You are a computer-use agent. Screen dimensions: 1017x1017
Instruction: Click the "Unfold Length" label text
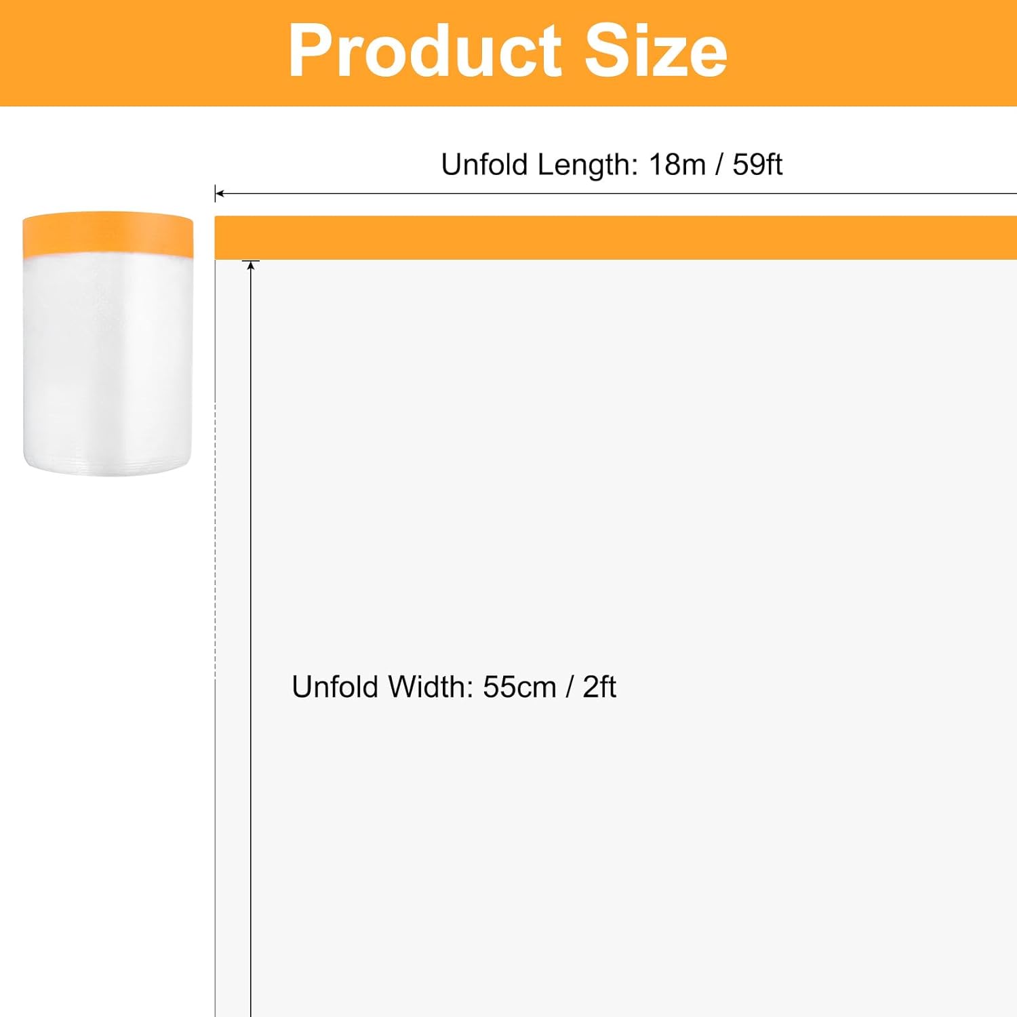tap(538, 165)
